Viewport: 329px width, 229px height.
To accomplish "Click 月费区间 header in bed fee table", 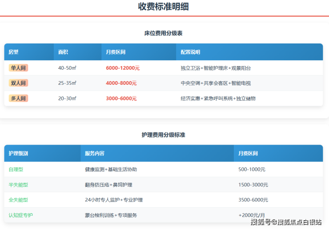I will (x=116, y=52).
